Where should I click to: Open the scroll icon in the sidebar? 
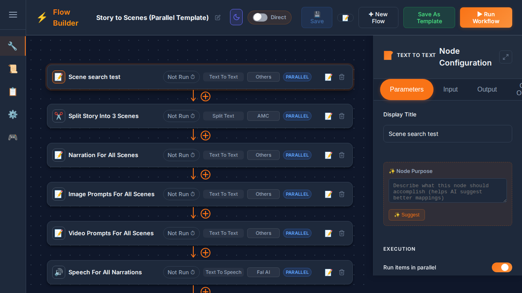[x=13, y=69]
